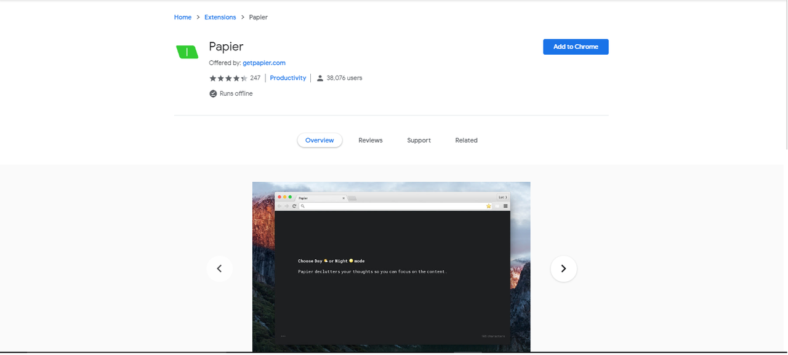The height and width of the screenshot is (355, 788).
Task: Switch to the Reviews tab
Action: [x=371, y=140]
